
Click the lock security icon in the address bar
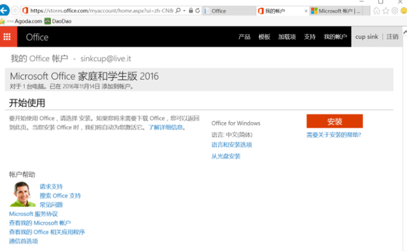point(191,11)
